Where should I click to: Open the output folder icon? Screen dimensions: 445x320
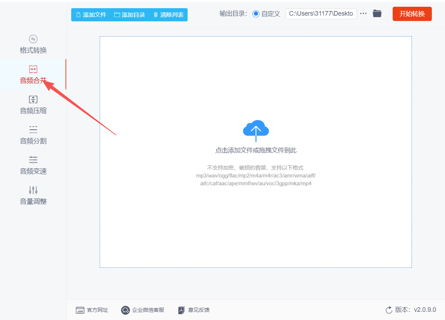click(x=377, y=14)
